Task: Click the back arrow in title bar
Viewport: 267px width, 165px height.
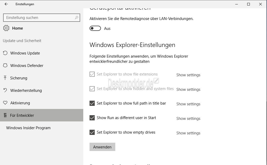Action: pos(6,4)
